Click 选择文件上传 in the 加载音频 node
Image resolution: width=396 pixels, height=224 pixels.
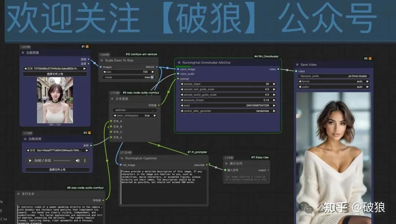pyautogui.click(x=57, y=169)
